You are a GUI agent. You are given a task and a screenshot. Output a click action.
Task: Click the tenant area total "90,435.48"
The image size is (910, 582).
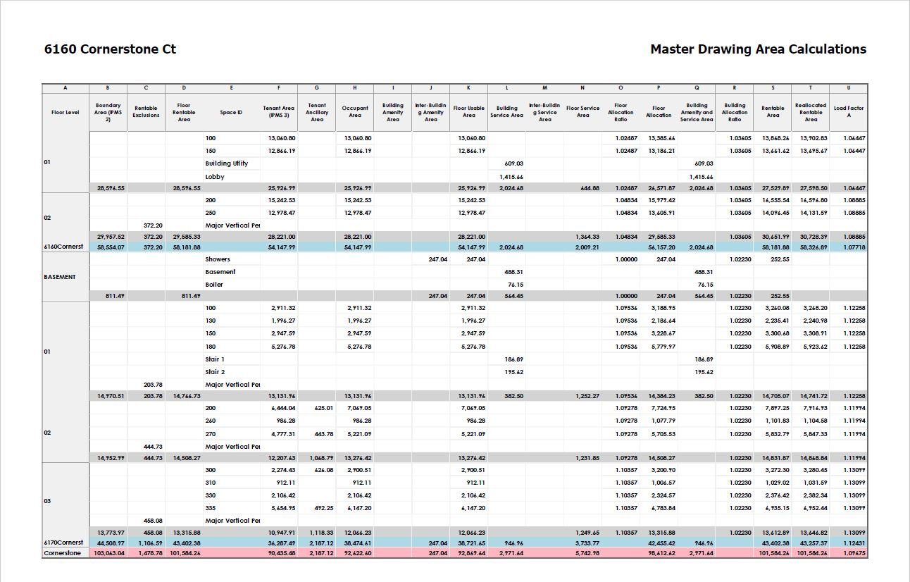(281, 553)
